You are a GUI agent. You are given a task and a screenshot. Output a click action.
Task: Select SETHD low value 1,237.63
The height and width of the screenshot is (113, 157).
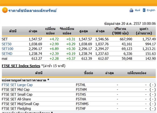pyautogui.click(x=102, y=54)
